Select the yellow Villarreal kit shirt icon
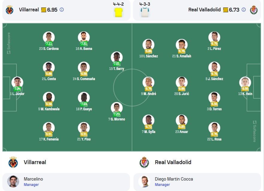The image size is (264, 191). click(119, 12)
